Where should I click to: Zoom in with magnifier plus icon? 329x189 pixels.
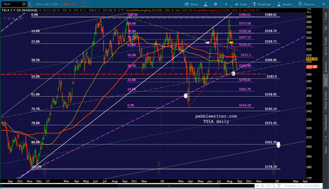pos(268,186)
